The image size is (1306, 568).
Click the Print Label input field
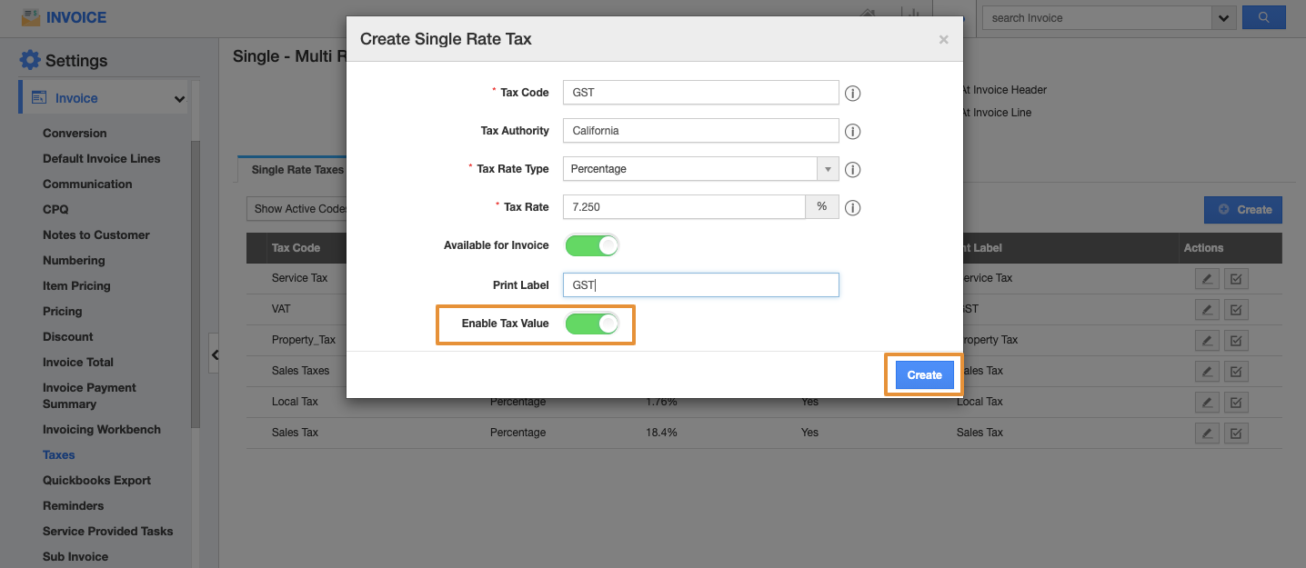coord(699,285)
